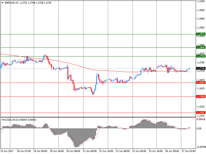206x154 pixels.
Task: Click the 19 Jun 16:00 time axis label
Action: coord(57,151)
